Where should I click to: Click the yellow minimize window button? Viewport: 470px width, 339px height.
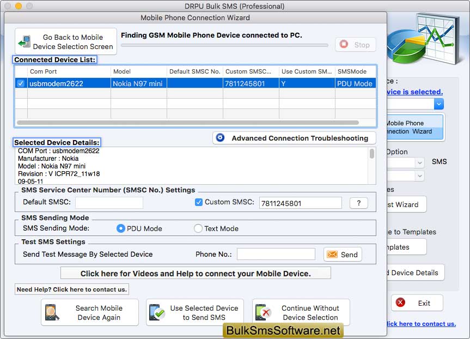point(19,5)
